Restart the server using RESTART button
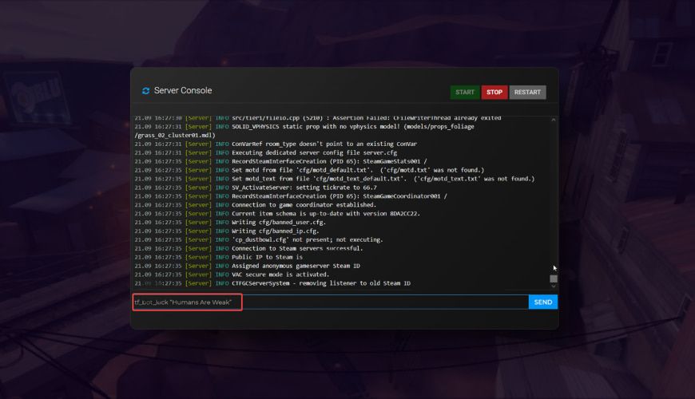695x399 pixels. (x=527, y=92)
